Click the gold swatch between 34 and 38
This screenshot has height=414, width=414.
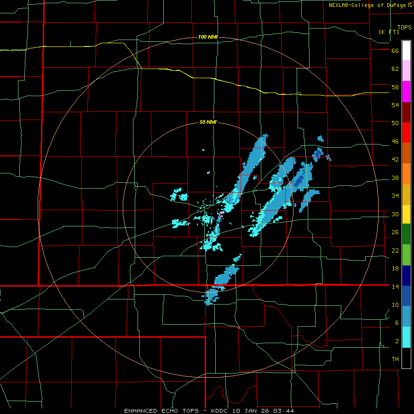(x=406, y=195)
